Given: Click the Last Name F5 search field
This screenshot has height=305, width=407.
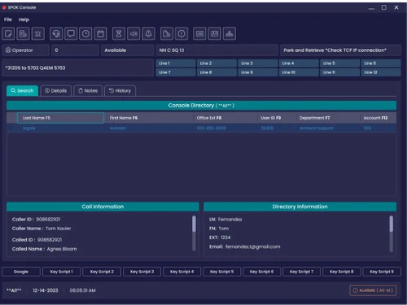Looking at the screenshot, I should (60, 118).
